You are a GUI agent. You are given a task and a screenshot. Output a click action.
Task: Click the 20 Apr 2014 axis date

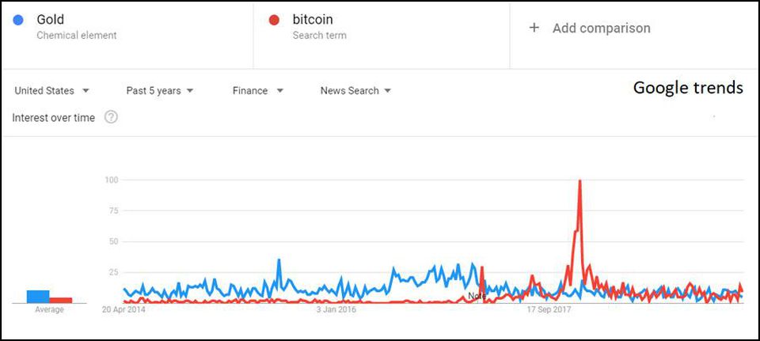tap(123, 310)
